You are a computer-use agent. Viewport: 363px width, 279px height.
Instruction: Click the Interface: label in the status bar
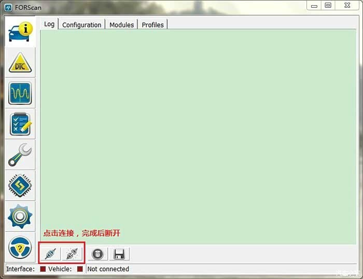click(x=20, y=269)
